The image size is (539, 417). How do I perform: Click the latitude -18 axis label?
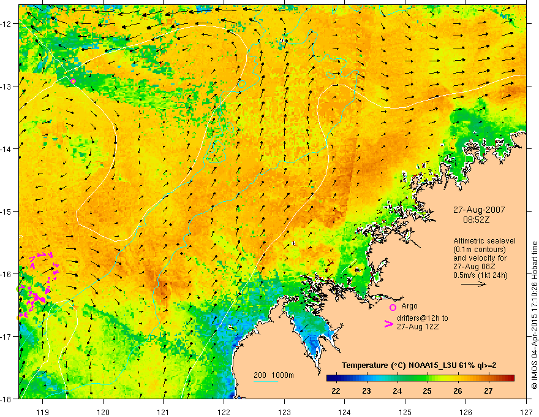click(7, 399)
